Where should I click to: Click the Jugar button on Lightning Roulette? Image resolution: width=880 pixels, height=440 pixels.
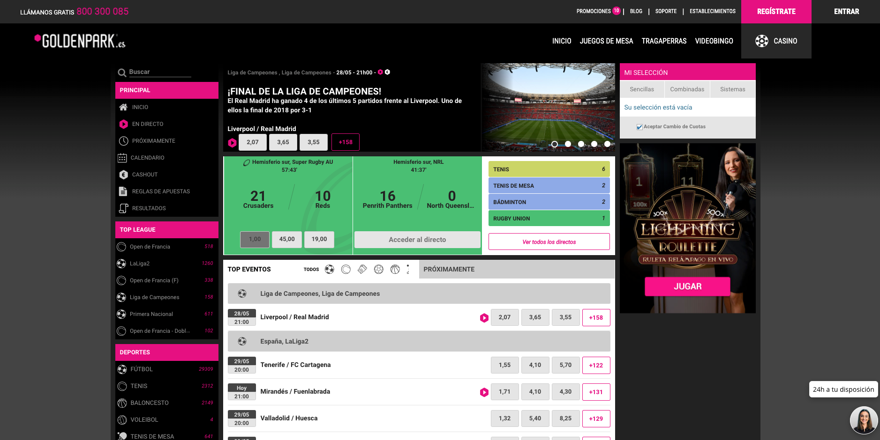(x=687, y=286)
